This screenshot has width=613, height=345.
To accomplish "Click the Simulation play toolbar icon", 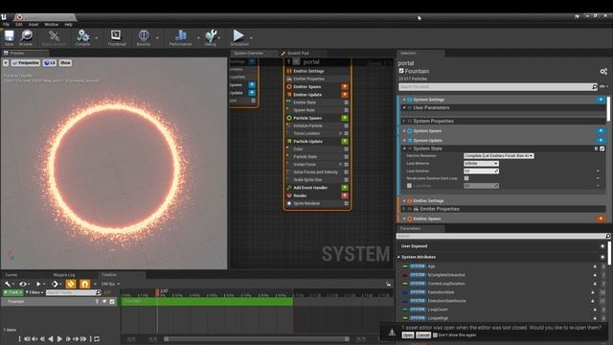I will coord(238,36).
